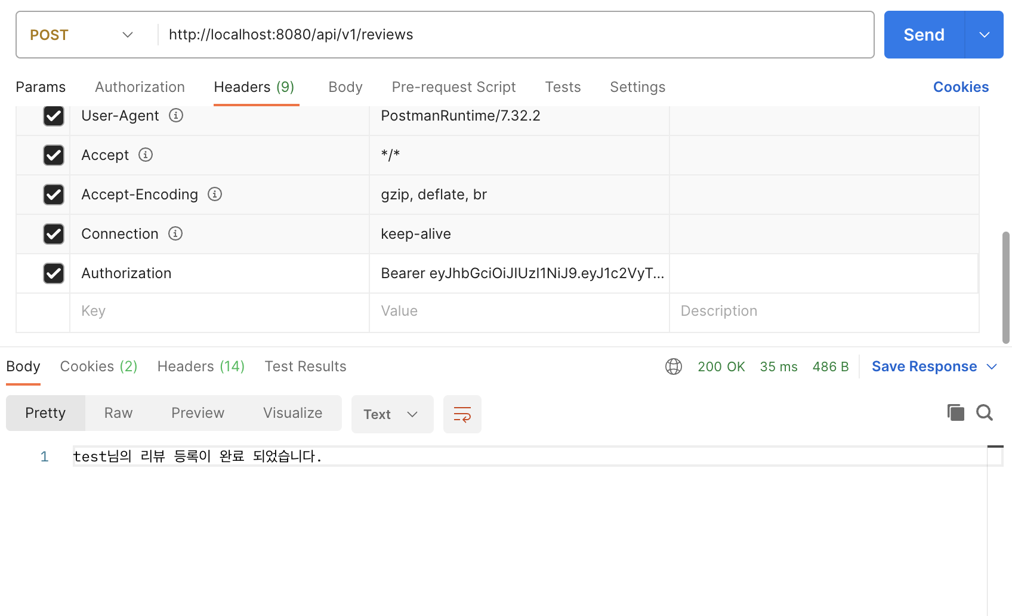Image resolution: width=1012 pixels, height=616 pixels.
Task: Click the request URL field
Action: (x=516, y=35)
